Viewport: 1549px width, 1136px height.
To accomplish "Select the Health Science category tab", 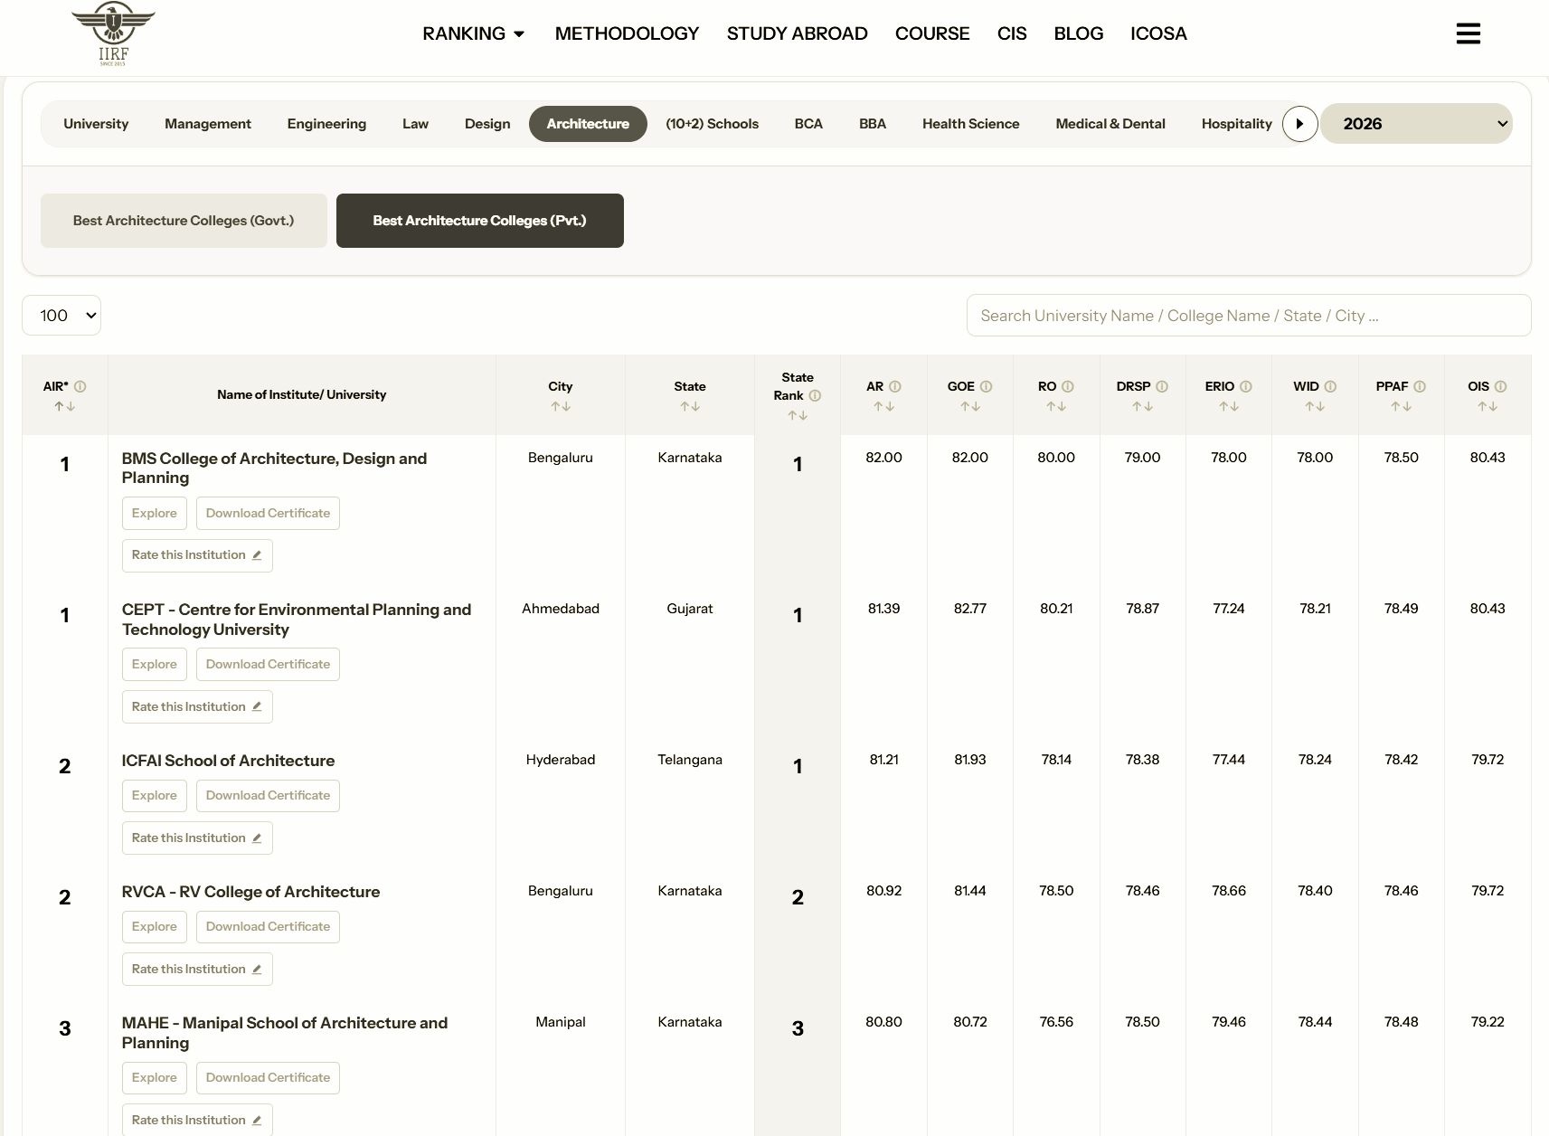I will click(970, 124).
